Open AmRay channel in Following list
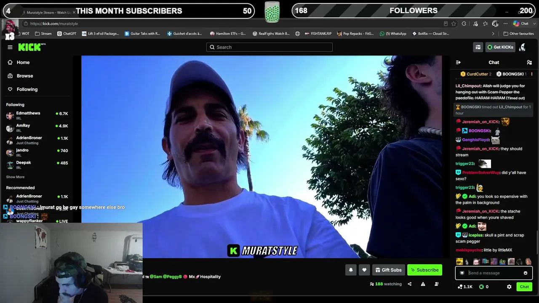The width and height of the screenshot is (539, 303). tap(37, 128)
